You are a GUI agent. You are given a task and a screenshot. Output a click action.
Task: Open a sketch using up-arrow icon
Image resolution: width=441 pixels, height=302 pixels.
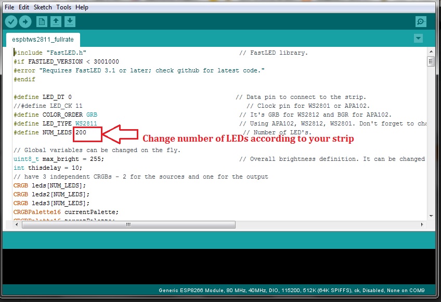[x=56, y=22]
